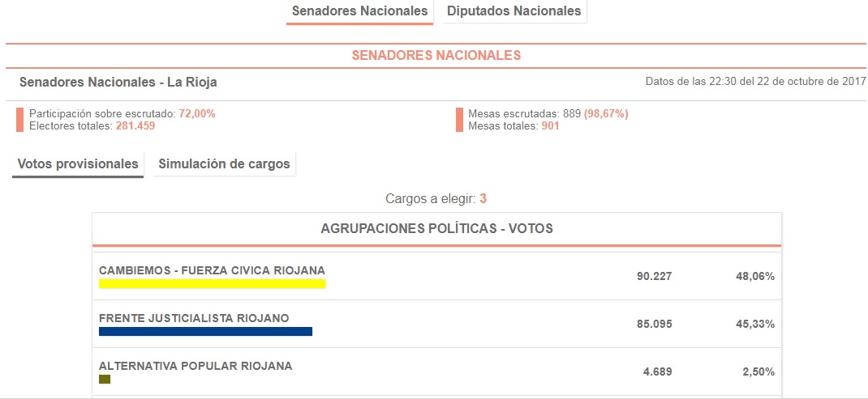Click the participation 72,00% figure

point(197,114)
